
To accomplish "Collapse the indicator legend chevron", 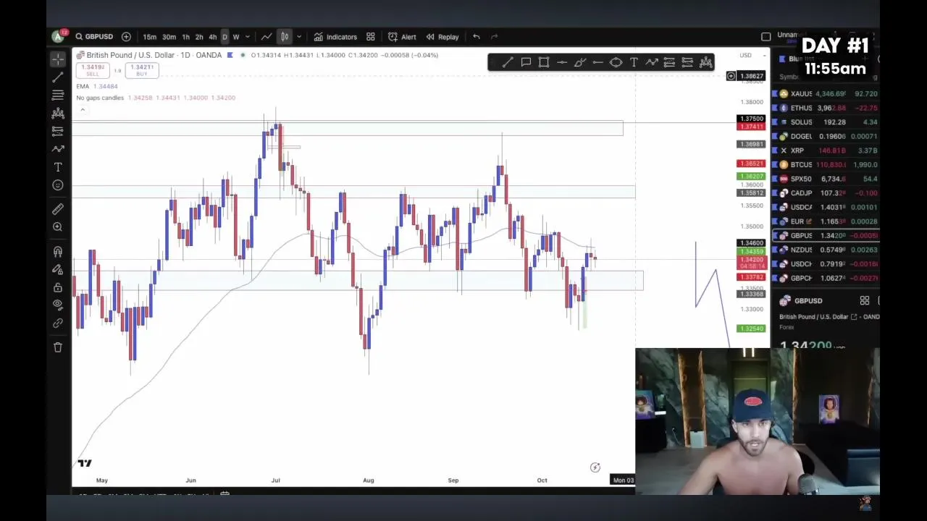I will 83,110.
